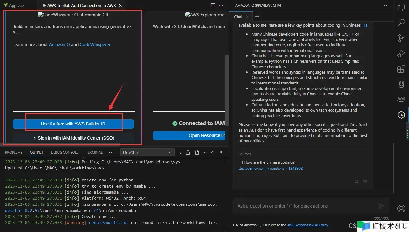Open the AWS Toolkit view
The image size is (409, 232).
[401, 100]
